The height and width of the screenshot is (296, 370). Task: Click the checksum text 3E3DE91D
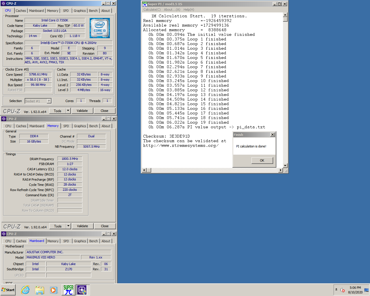[180, 136]
